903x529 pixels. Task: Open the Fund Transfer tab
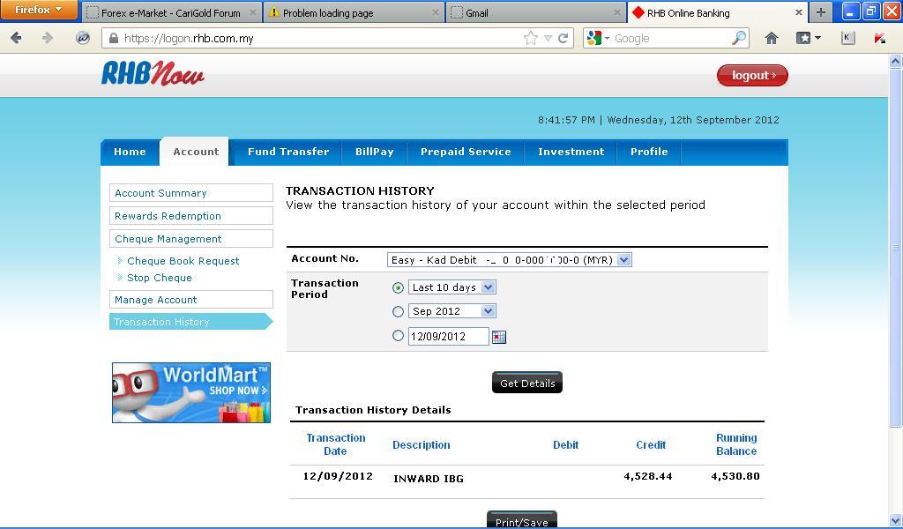288,152
